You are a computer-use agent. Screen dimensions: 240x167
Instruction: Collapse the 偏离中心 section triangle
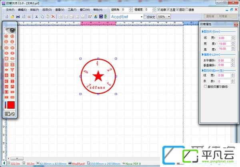(203, 54)
